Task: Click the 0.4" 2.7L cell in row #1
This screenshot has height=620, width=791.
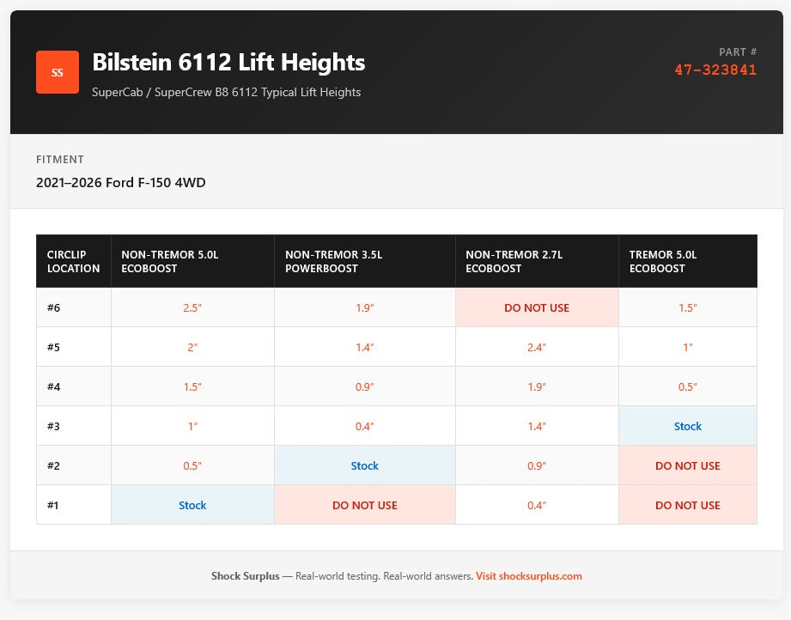Action: click(537, 505)
